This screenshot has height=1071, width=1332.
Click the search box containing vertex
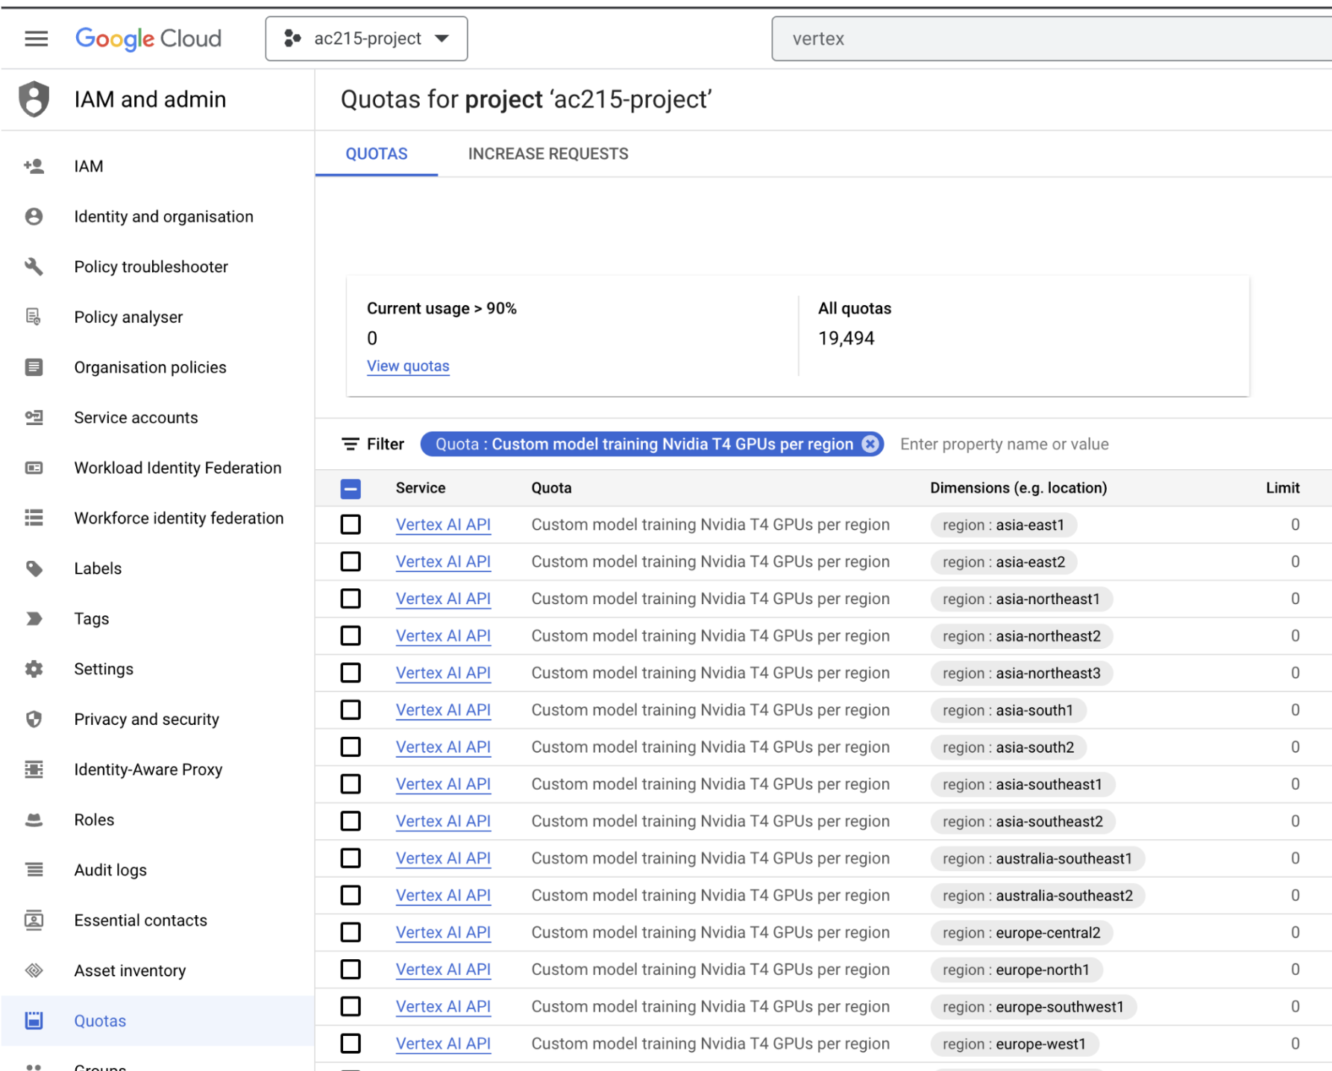[1052, 38]
